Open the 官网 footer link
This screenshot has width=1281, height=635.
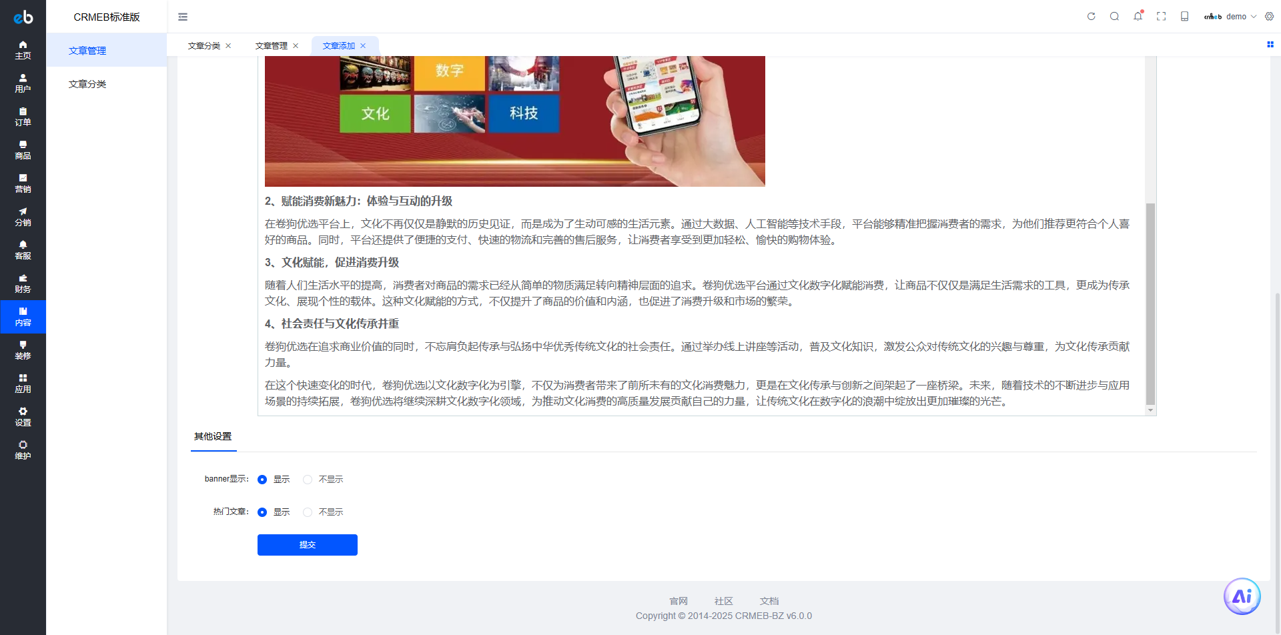pyautogui.click(x=679, y=601)
